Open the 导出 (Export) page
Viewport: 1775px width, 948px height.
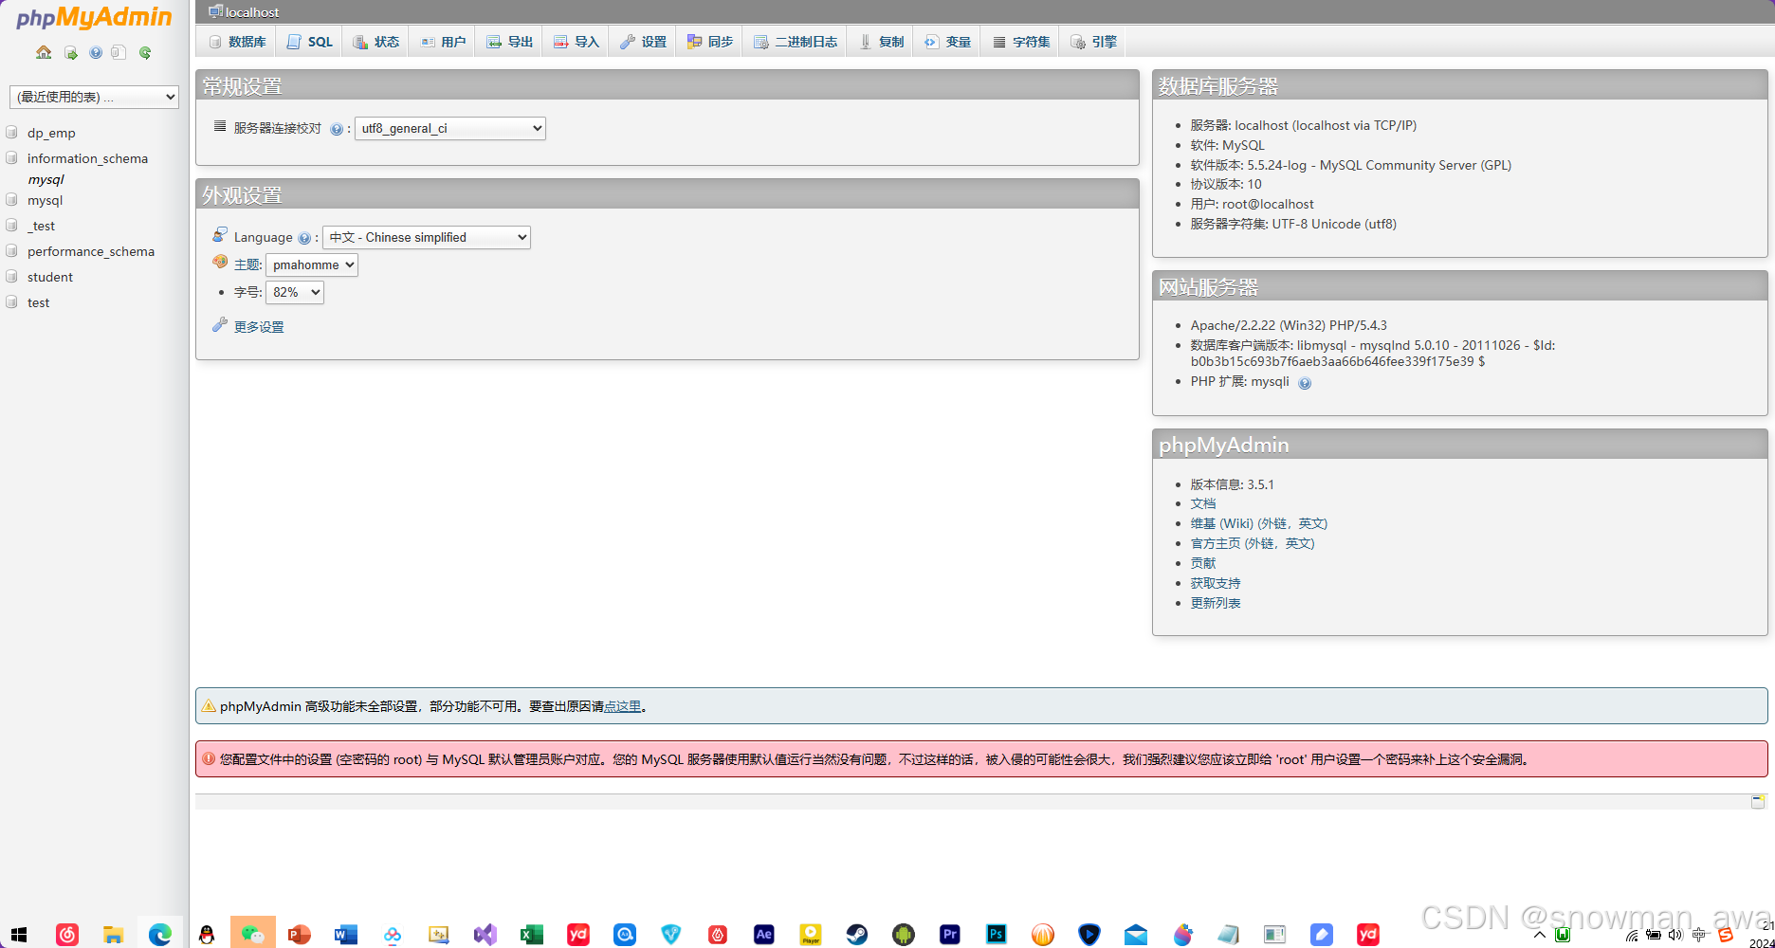[509, 41]
